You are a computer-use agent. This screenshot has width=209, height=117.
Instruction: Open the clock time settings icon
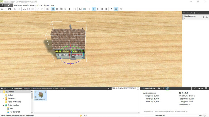point(75,9)
